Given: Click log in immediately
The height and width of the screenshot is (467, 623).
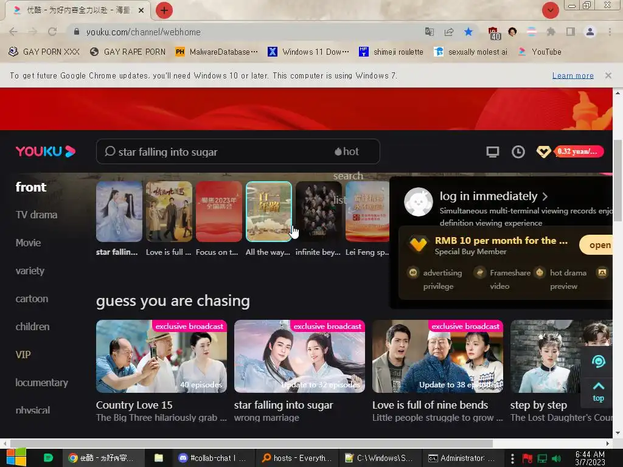Looking at the screenshot, I should coord(493,196).
